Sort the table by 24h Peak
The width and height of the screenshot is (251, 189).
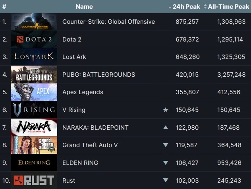click(184, 7)
